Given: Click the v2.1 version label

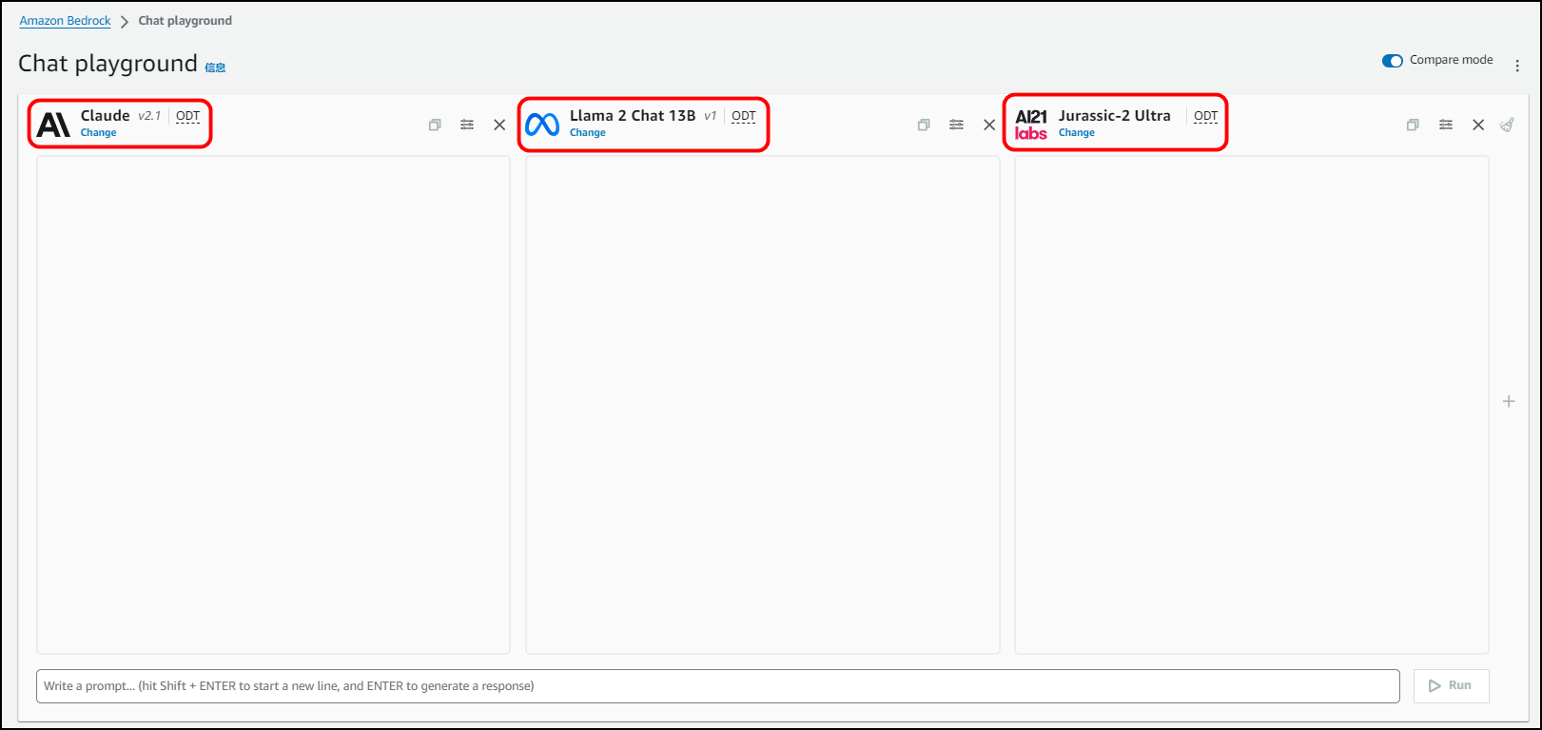Looking at the screenshot, I should coord(149,116).
